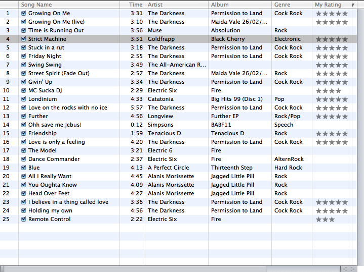This screenshot has height=272, width=364.
Task: Uncheck the Time is Running Out checkbox
Action: click(x=23, y=30)
